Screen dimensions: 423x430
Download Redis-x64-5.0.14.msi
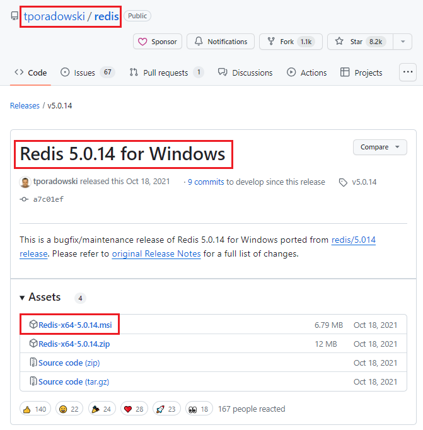pyautogui.click(x=75, y=325)
